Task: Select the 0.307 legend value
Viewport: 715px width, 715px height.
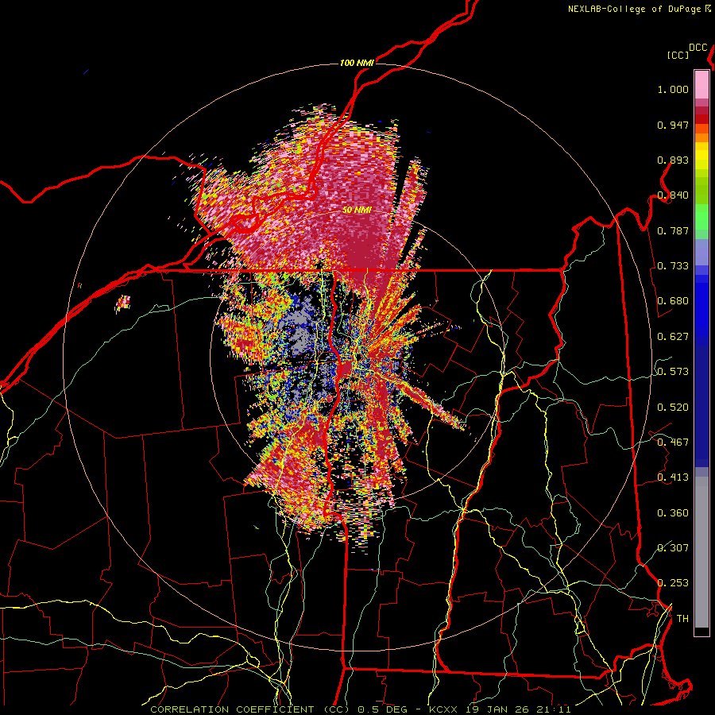Action: tap(673, 548)
